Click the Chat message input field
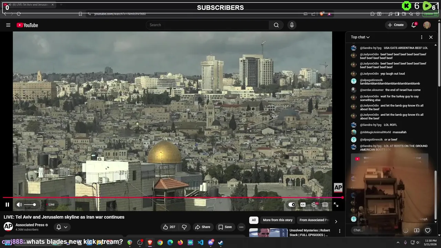Image resolution: width=441 pixels, height=248 pixels. (376, 230)
